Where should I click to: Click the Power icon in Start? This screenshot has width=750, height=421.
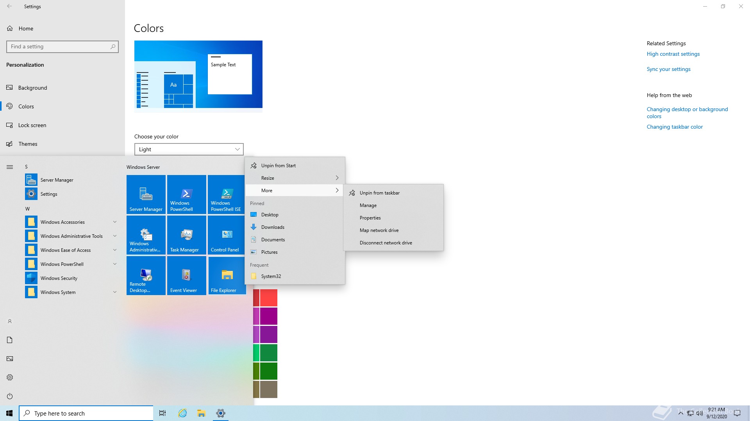[10, 396]
